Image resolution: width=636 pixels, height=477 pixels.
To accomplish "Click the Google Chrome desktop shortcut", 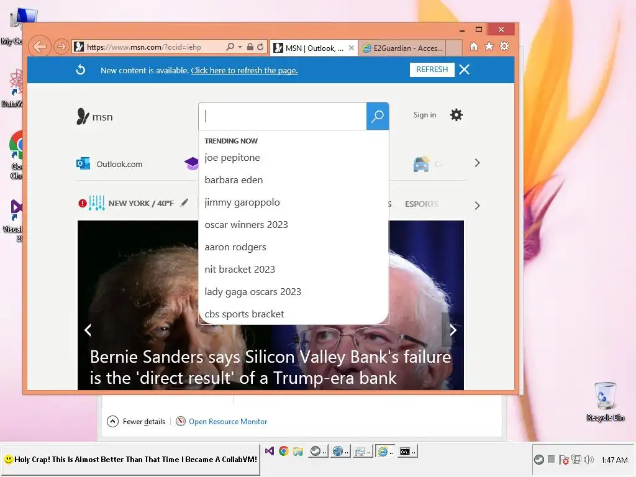I will coord(16,155).
